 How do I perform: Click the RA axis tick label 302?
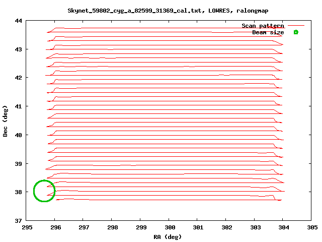click(x=226, y=227)
